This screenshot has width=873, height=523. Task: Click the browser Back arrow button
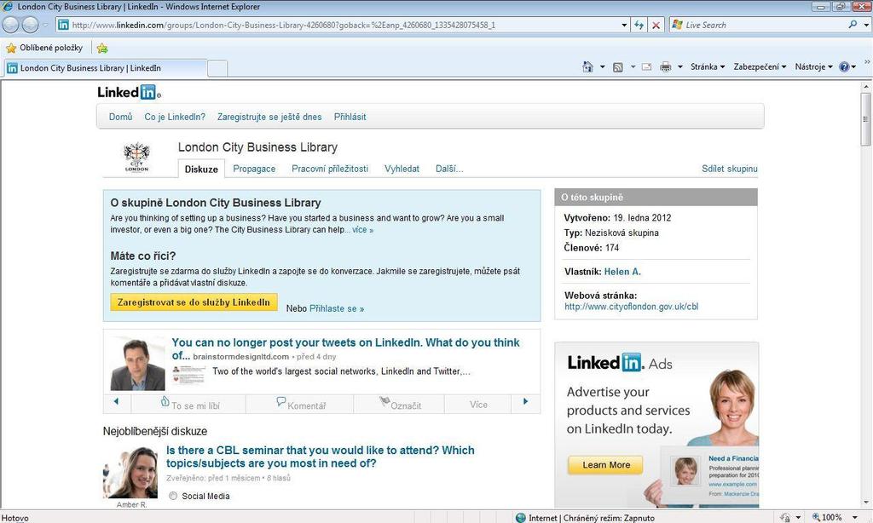[10, 25]
